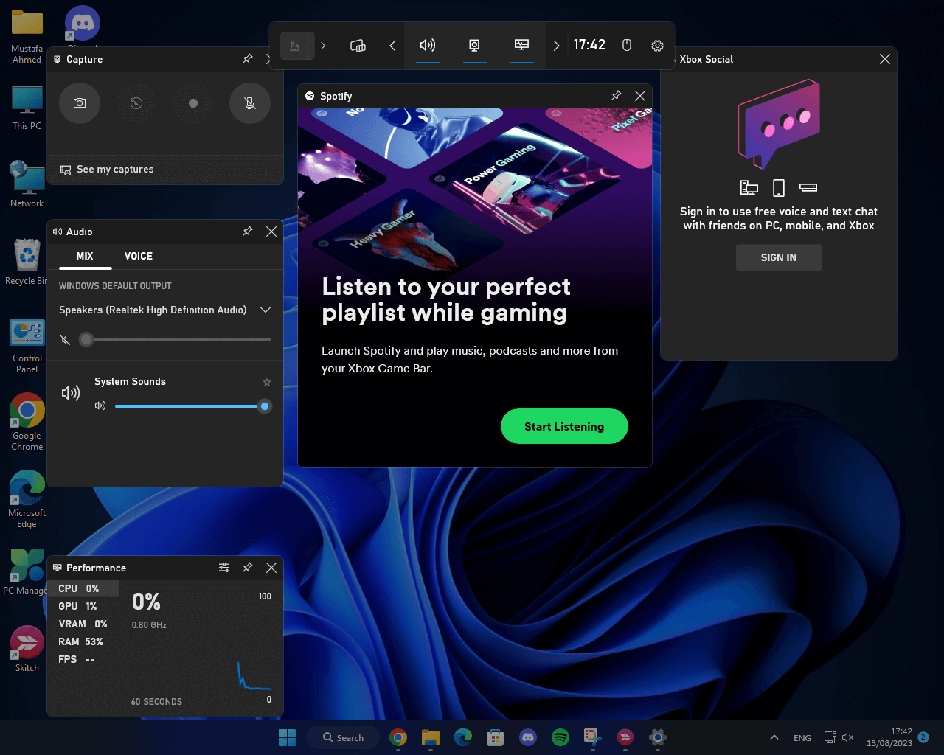Toggle the Capture widget from the Game Bar
The image size is (944, 755).
click(x=474, y=46)
